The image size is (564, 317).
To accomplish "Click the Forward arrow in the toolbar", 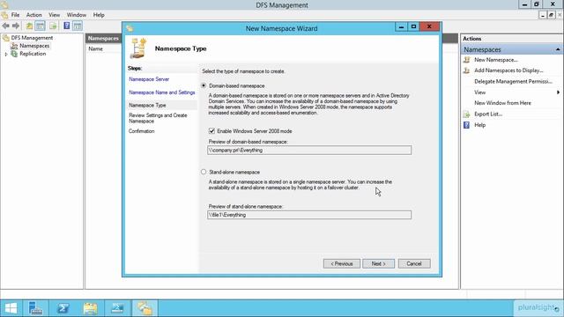I will pos(16,26).
